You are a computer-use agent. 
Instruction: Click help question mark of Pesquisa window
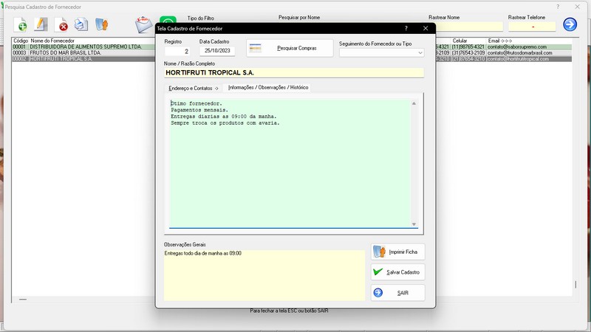558,7
